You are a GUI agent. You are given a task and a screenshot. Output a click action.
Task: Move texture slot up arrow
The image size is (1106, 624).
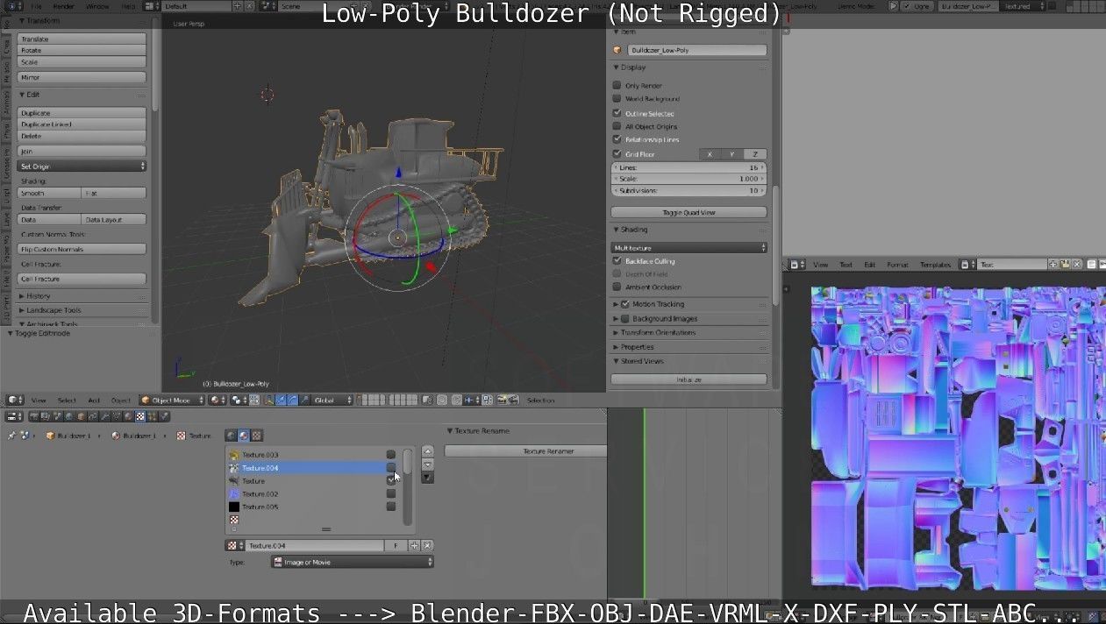click(427, 451)
